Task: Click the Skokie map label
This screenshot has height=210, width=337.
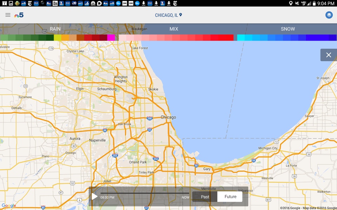Action: 153,89
